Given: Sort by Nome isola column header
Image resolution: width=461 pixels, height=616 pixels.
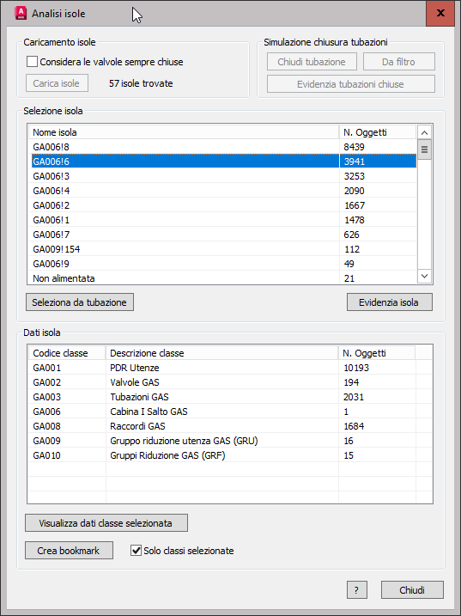Looking at the screenshot, I should tap(184, 132).
